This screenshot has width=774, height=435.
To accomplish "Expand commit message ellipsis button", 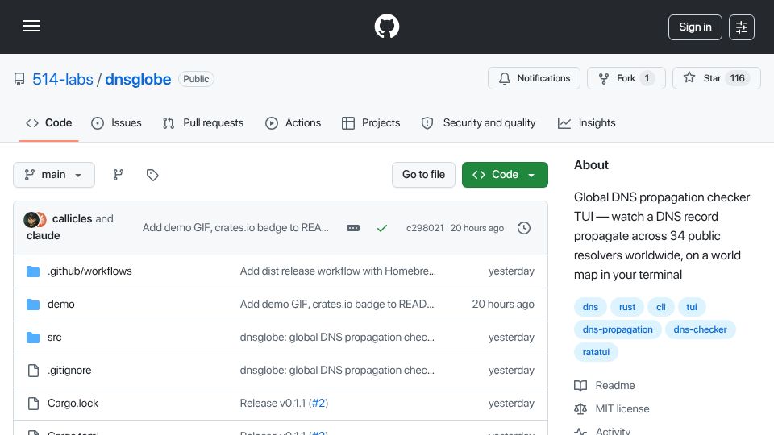I will coord(353,228).
